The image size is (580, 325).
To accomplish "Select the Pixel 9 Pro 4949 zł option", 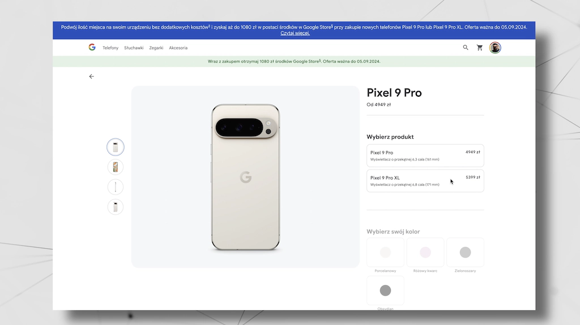I will pyautogui.click(x=425, y=155).
